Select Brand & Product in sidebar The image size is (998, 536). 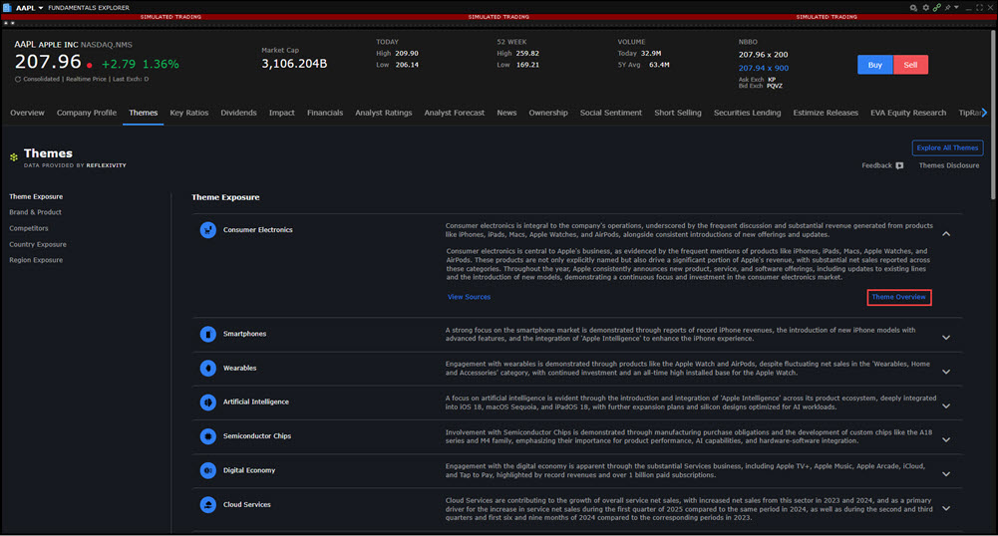pyautogui.click(x=36, y=212)
